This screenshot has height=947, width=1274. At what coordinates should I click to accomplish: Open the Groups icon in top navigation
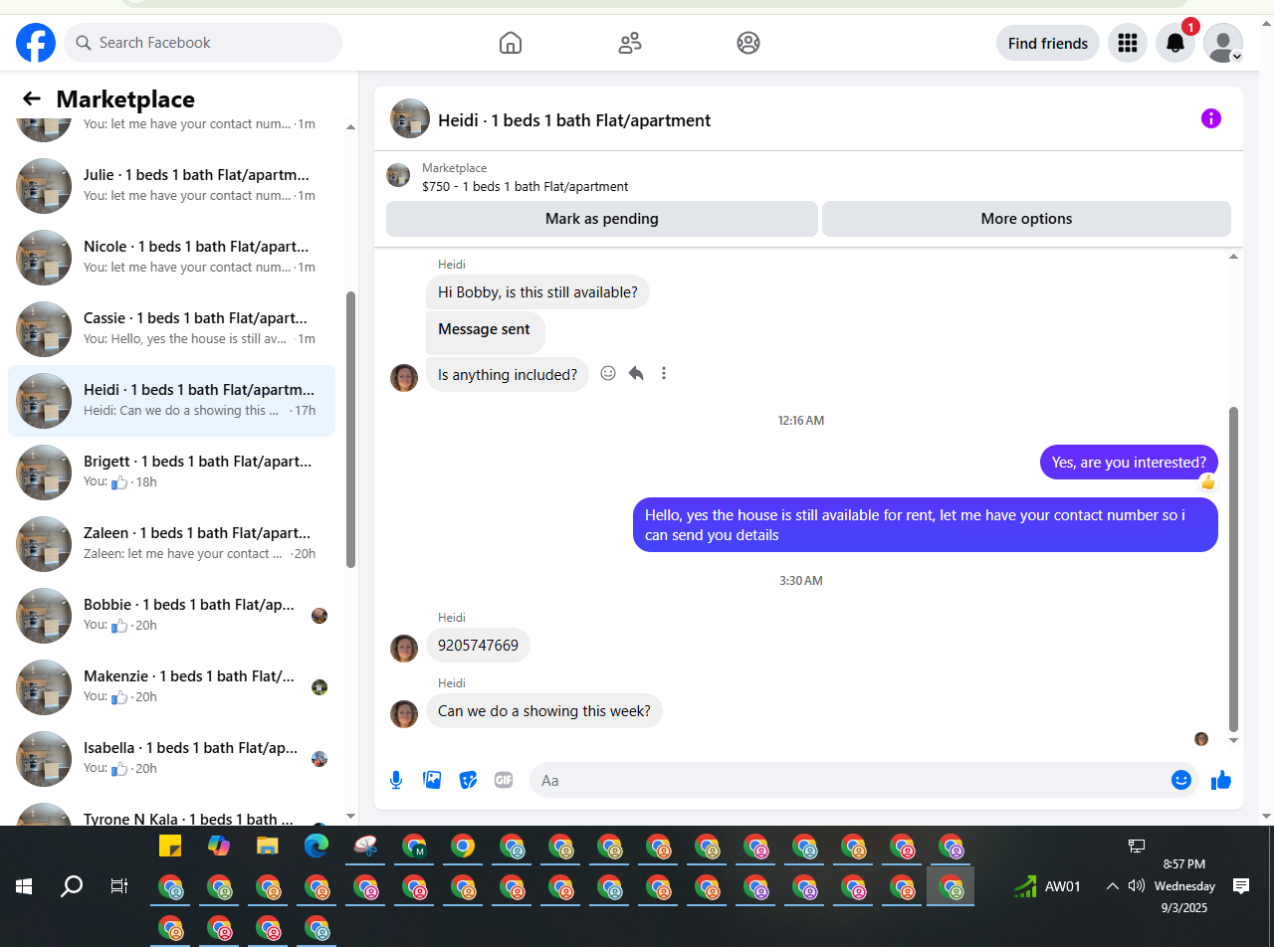[748, 43]
